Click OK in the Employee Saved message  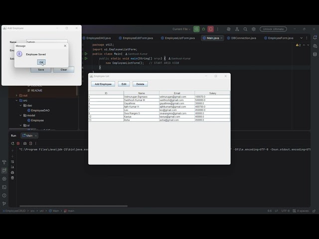41,62
